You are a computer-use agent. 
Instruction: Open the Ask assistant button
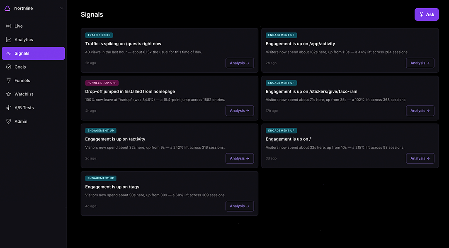(426, 14)
